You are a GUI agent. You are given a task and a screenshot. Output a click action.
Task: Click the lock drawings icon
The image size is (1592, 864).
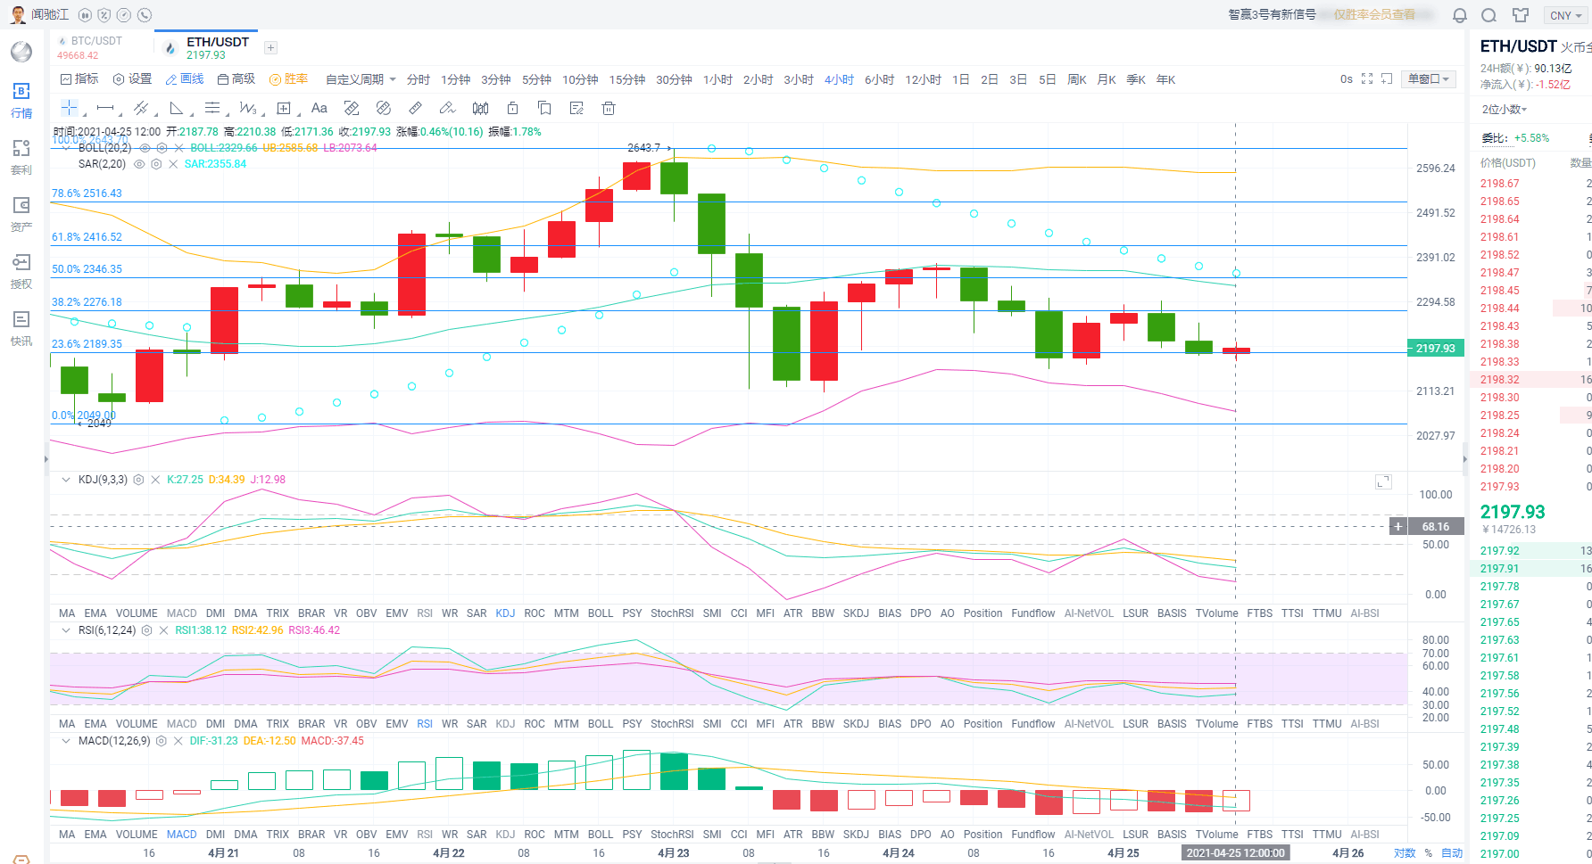pyautogui.click(x=512, y=108)
